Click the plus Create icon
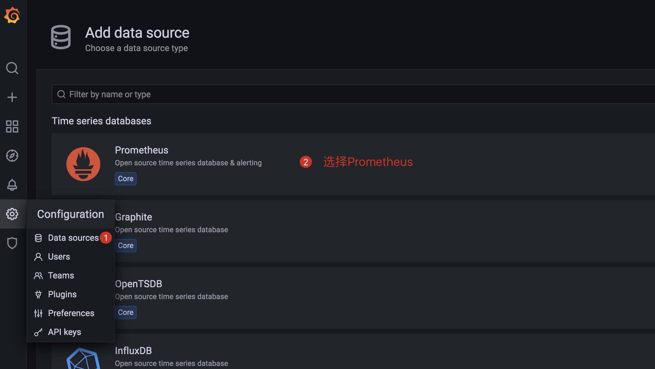 (x=12, y=97)
